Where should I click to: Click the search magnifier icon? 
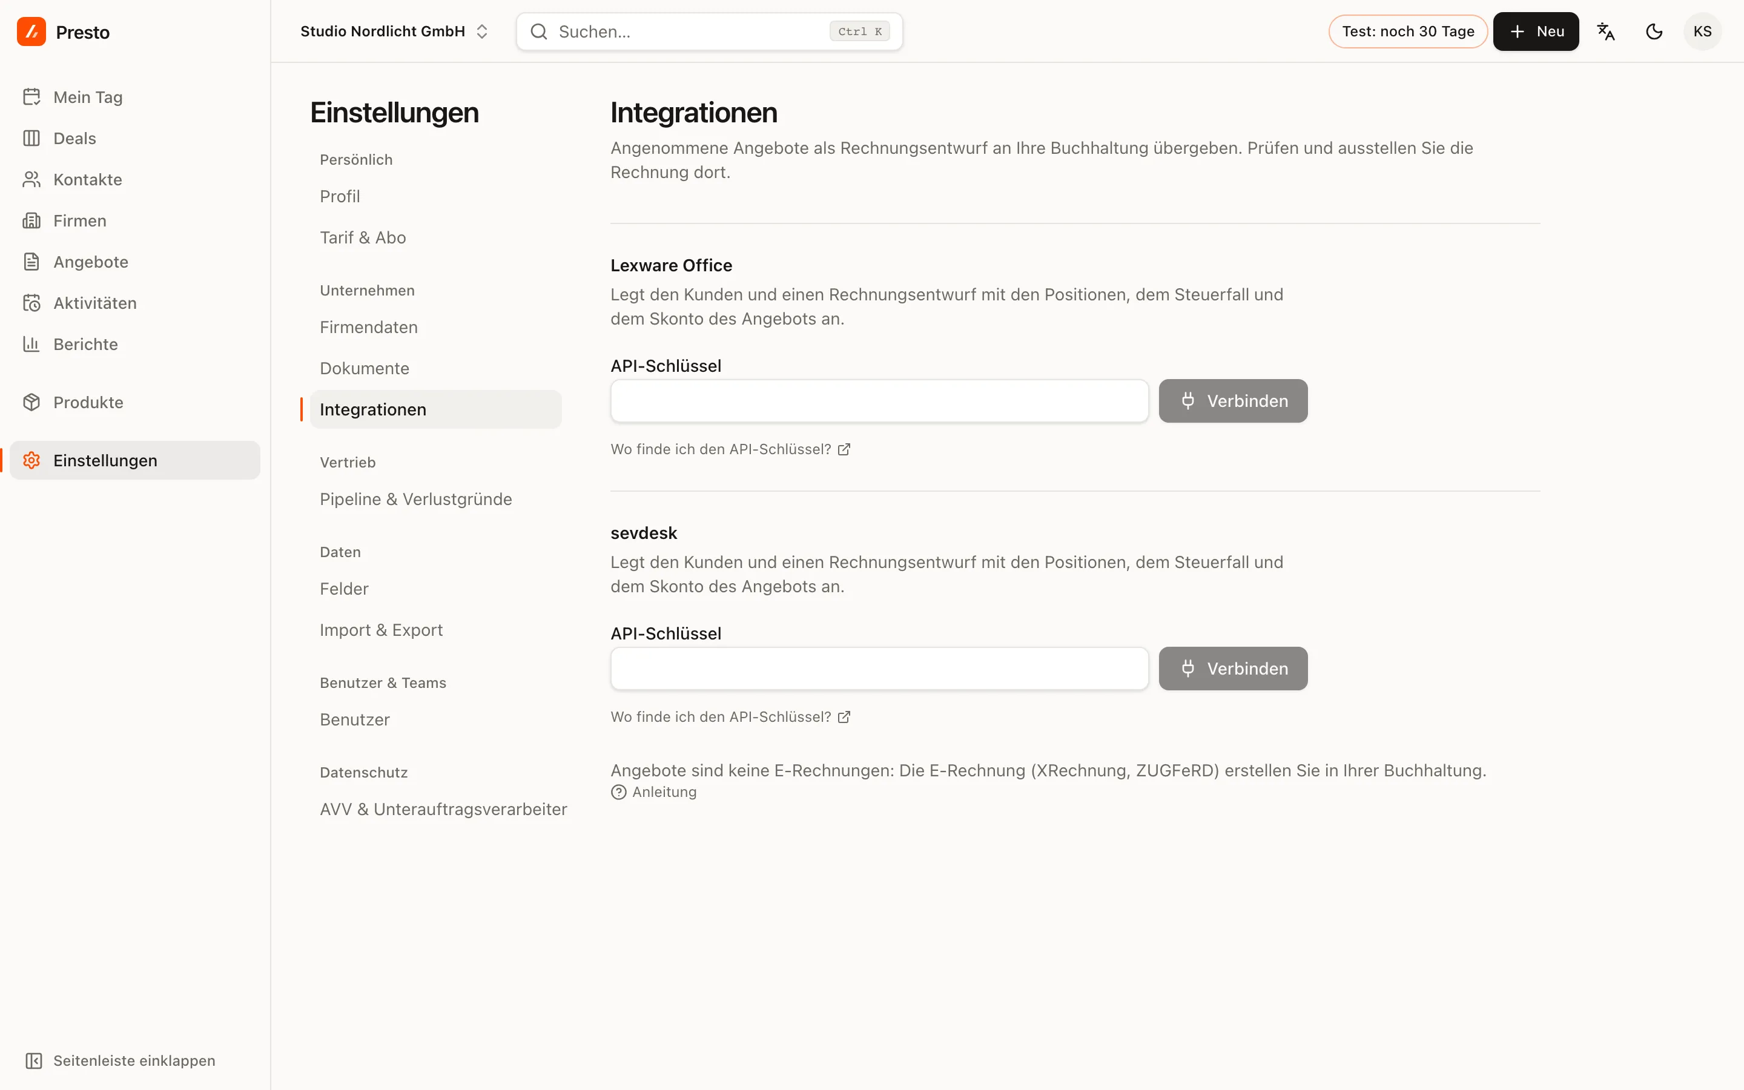tap(538, 31)
